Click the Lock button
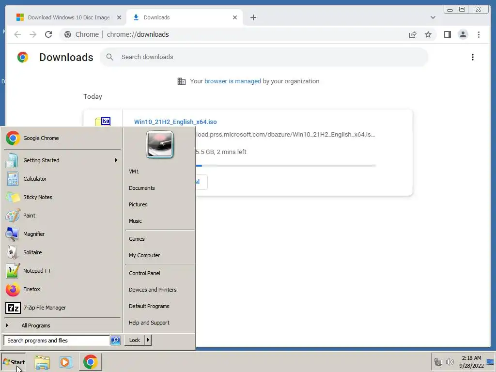496x372 pixels. (x=135, y=340)
